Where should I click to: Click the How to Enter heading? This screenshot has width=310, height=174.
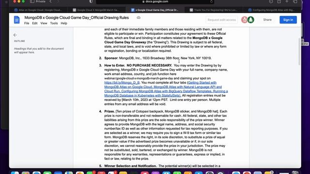(x=114, y=66)
